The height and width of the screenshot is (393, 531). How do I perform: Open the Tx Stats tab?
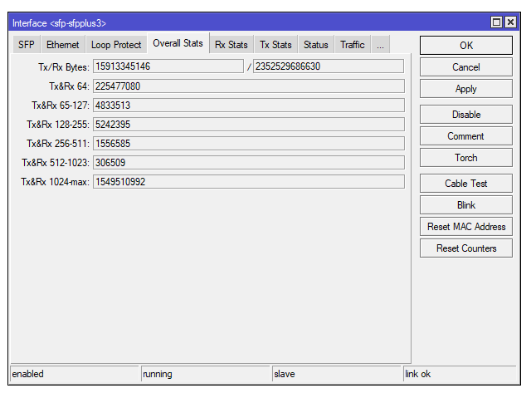(275, 44)
